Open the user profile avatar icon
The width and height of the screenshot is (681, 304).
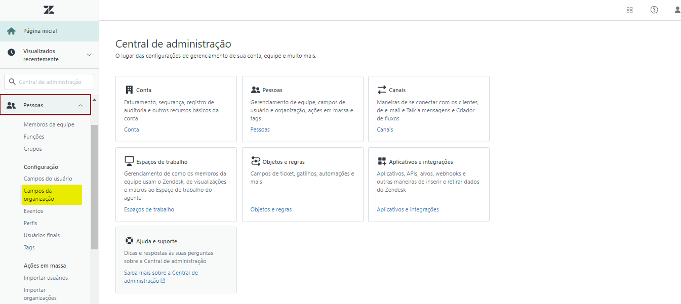point(677,10)
